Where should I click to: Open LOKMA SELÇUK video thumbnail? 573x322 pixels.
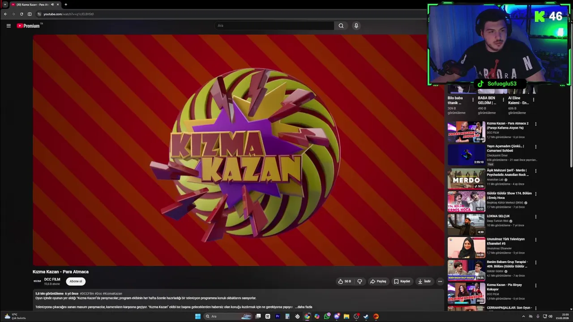click(x=466, y=225)
